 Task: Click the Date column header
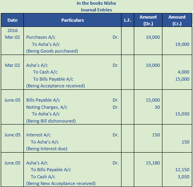[12, 20]
